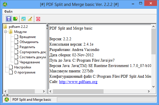Open the Файл menu
The image size is (159, 105).
[8, 12]
